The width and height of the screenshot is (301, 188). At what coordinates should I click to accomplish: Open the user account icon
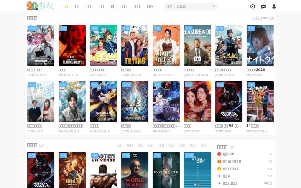pos(274,6)
